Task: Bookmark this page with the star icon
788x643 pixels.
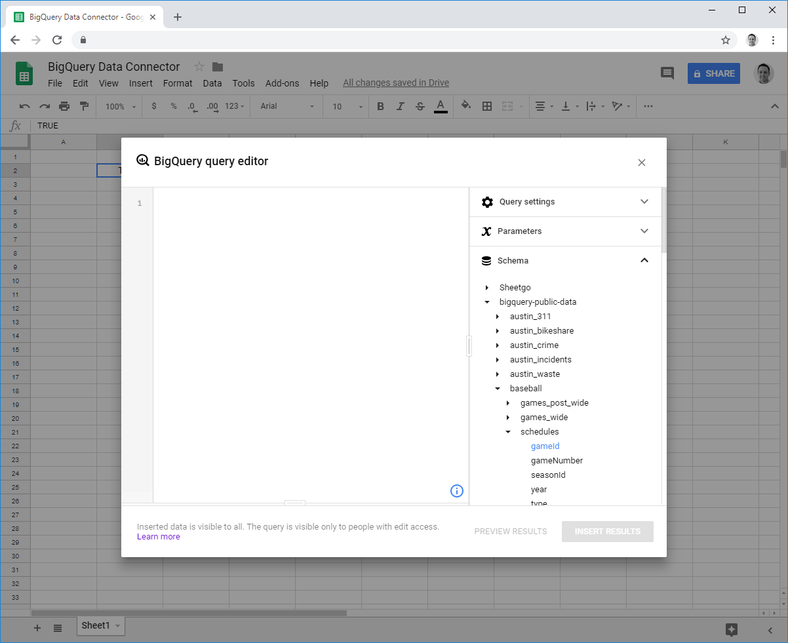Action: (726, 40)
